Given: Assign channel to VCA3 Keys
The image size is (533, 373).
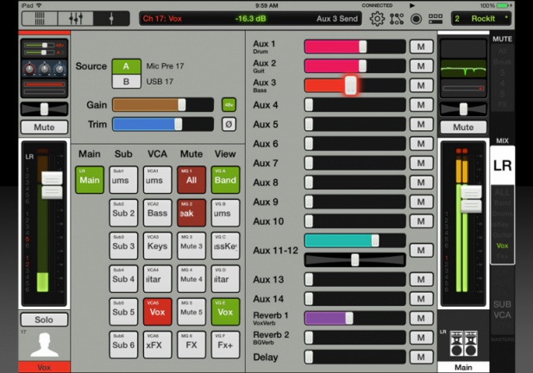Looking at the screenshot, I should coord(157,246).
